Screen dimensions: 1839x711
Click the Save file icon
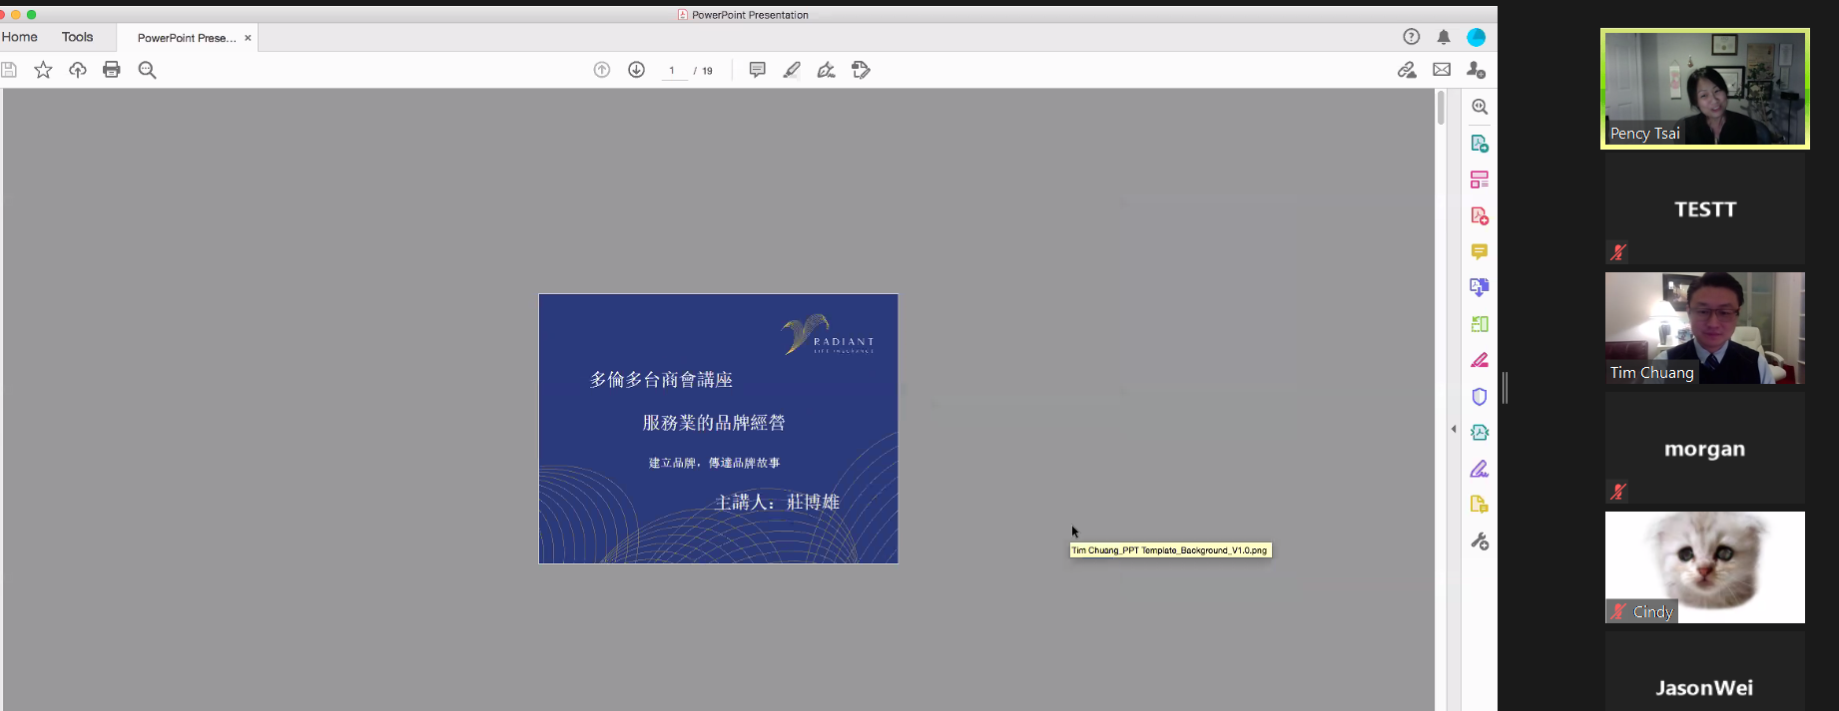click(9, 70)
